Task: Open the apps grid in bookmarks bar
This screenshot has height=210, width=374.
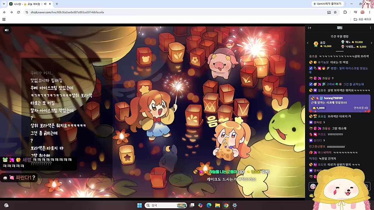Action: pyautogui.click(x=4, y=19)
